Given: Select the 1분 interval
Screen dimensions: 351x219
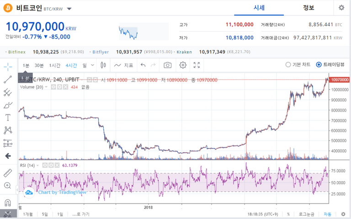Looking at the screenshot, I should (26, 66).
